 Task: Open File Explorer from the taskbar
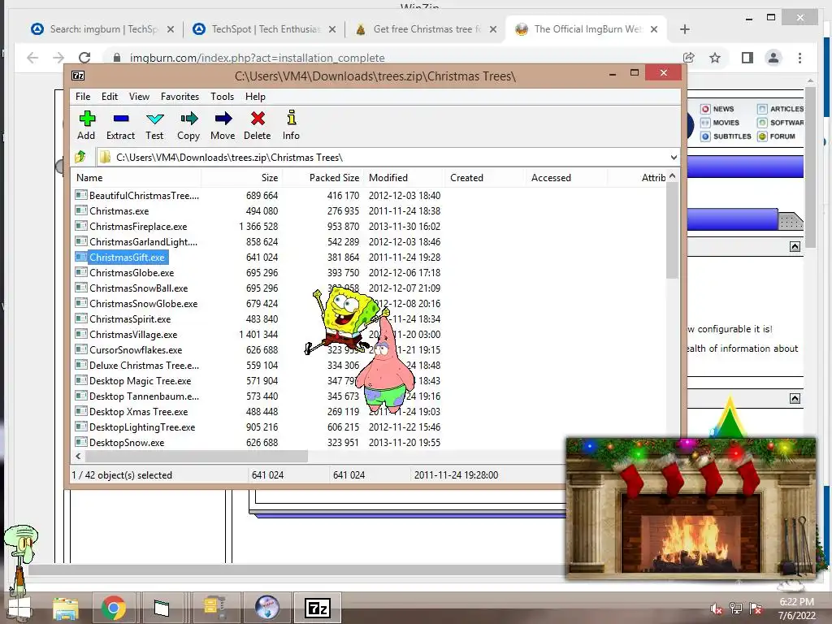(65, 608)
